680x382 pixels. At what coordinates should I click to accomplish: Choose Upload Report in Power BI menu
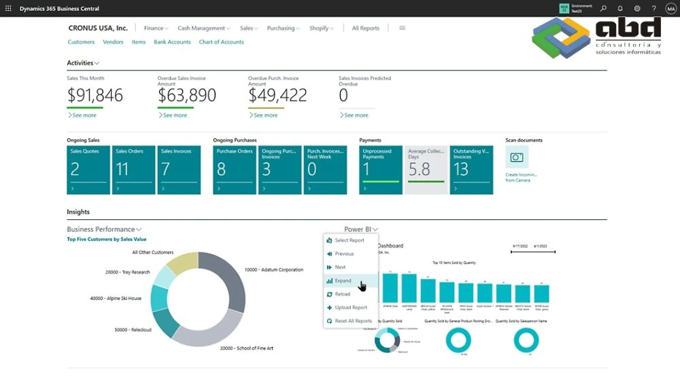(351, 307)
